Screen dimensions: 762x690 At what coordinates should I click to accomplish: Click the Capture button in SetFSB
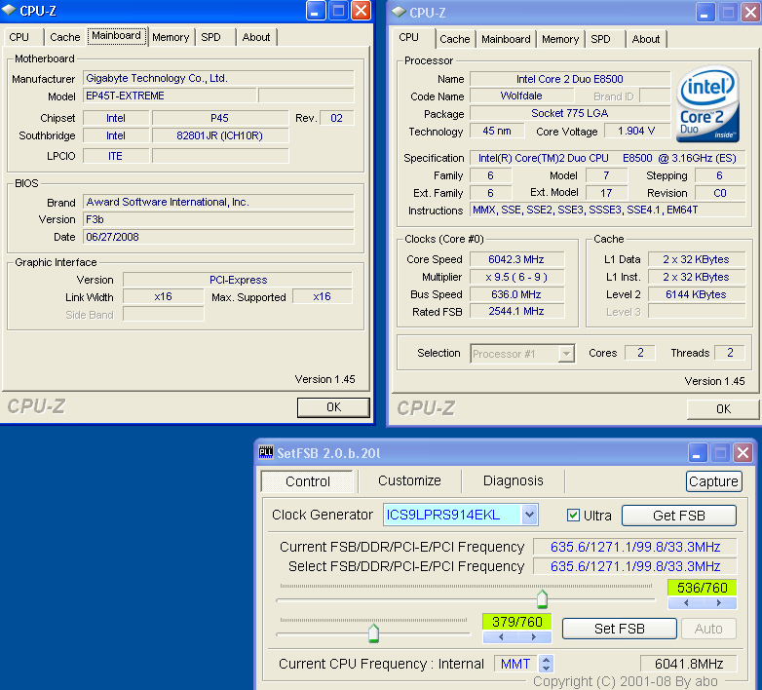[x=714, y=481]
